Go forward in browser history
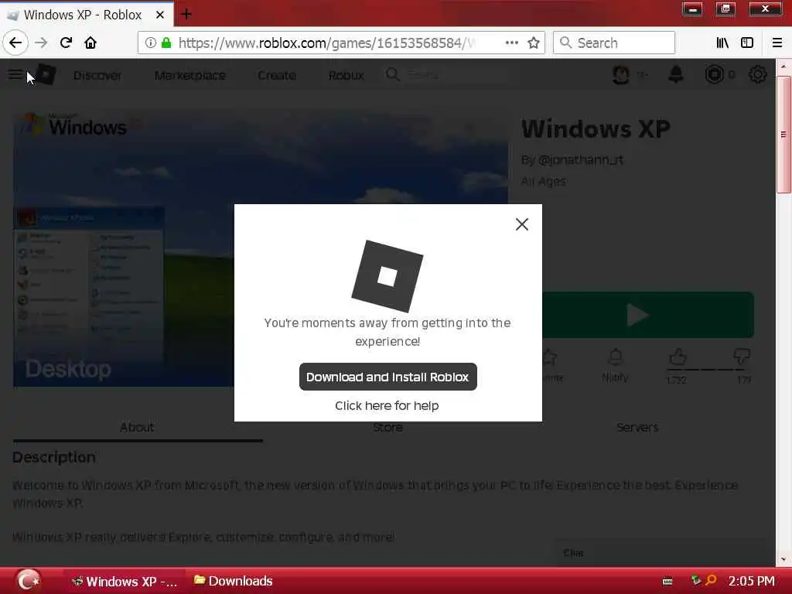Image resolution: width=792 pixels, height=594 pixels. point(41,43)
